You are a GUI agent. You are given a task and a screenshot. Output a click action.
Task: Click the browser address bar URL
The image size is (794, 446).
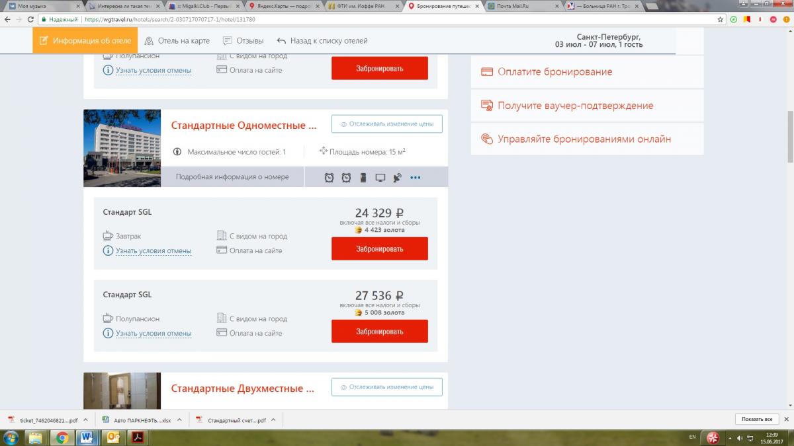pos(169,20)
